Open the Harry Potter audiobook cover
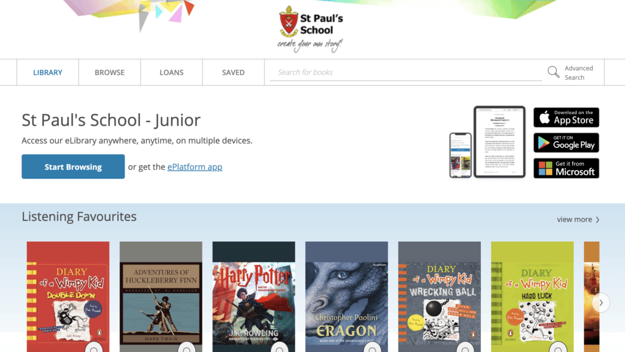The image size is (625, 352). [254, 297]
